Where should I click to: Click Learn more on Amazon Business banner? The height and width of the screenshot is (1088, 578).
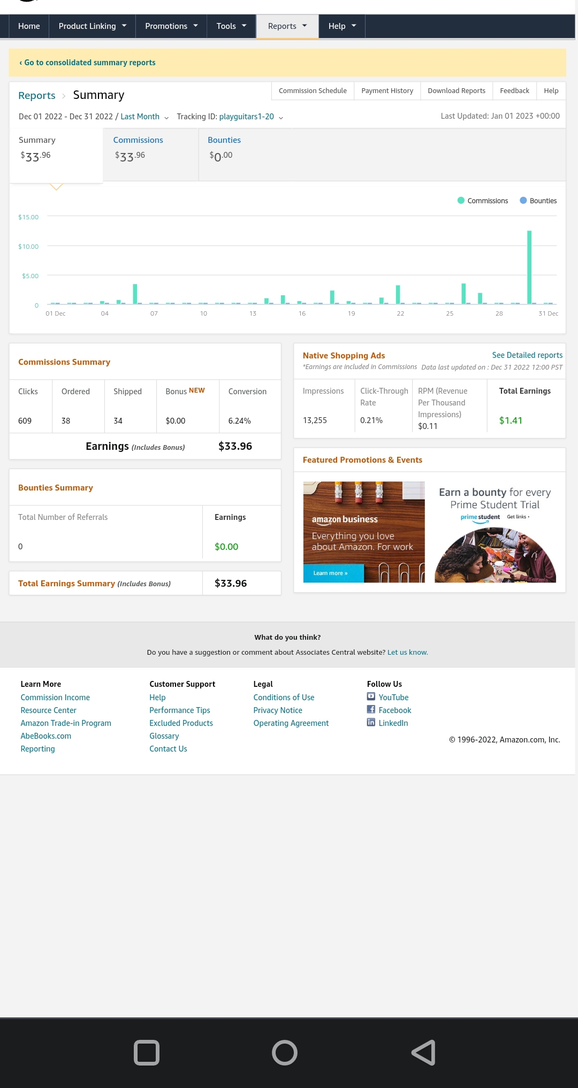coord(333,573)
